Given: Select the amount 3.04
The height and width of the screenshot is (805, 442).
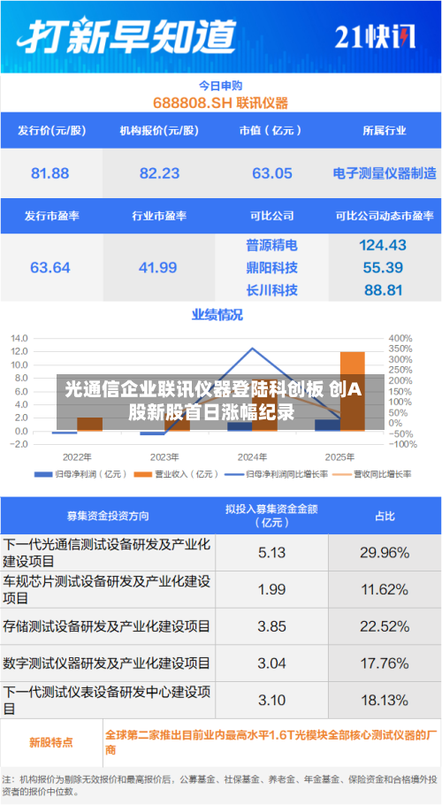Looking at the screenshot, I should [271, 663].
